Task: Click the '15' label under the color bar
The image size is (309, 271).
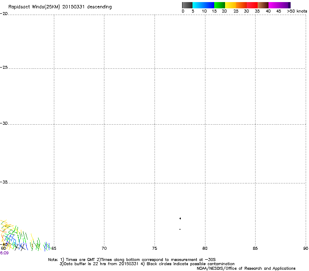Action: 214,11
